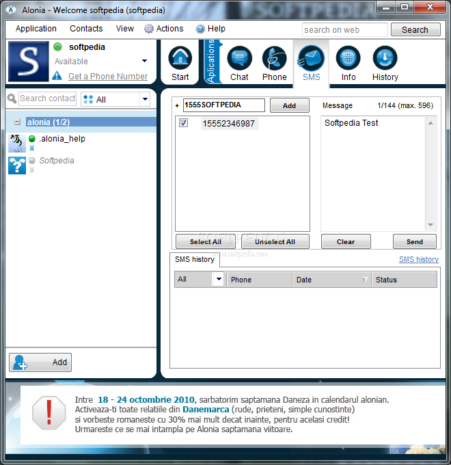Click the Softpedia contact question-mark avatar
The height and width of the screenshot is (465, 451).
17,165
